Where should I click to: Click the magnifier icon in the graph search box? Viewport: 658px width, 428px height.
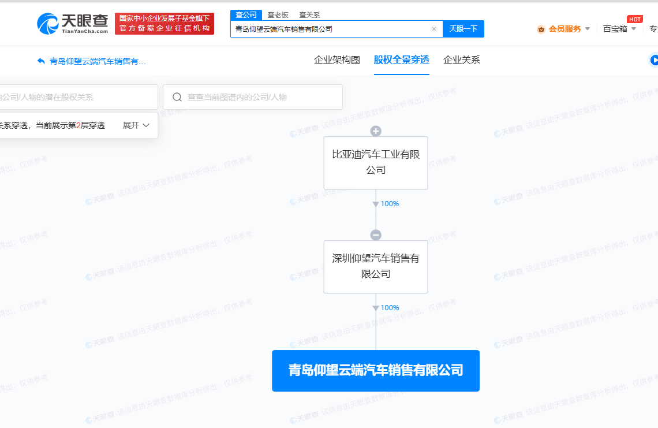click(177, 97)
